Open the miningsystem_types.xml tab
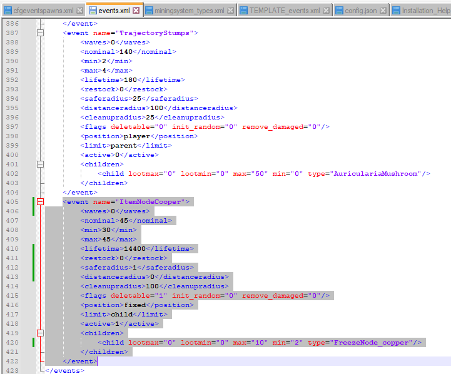The height and width of the screenshot is (374, 451). tap(190, 11)
